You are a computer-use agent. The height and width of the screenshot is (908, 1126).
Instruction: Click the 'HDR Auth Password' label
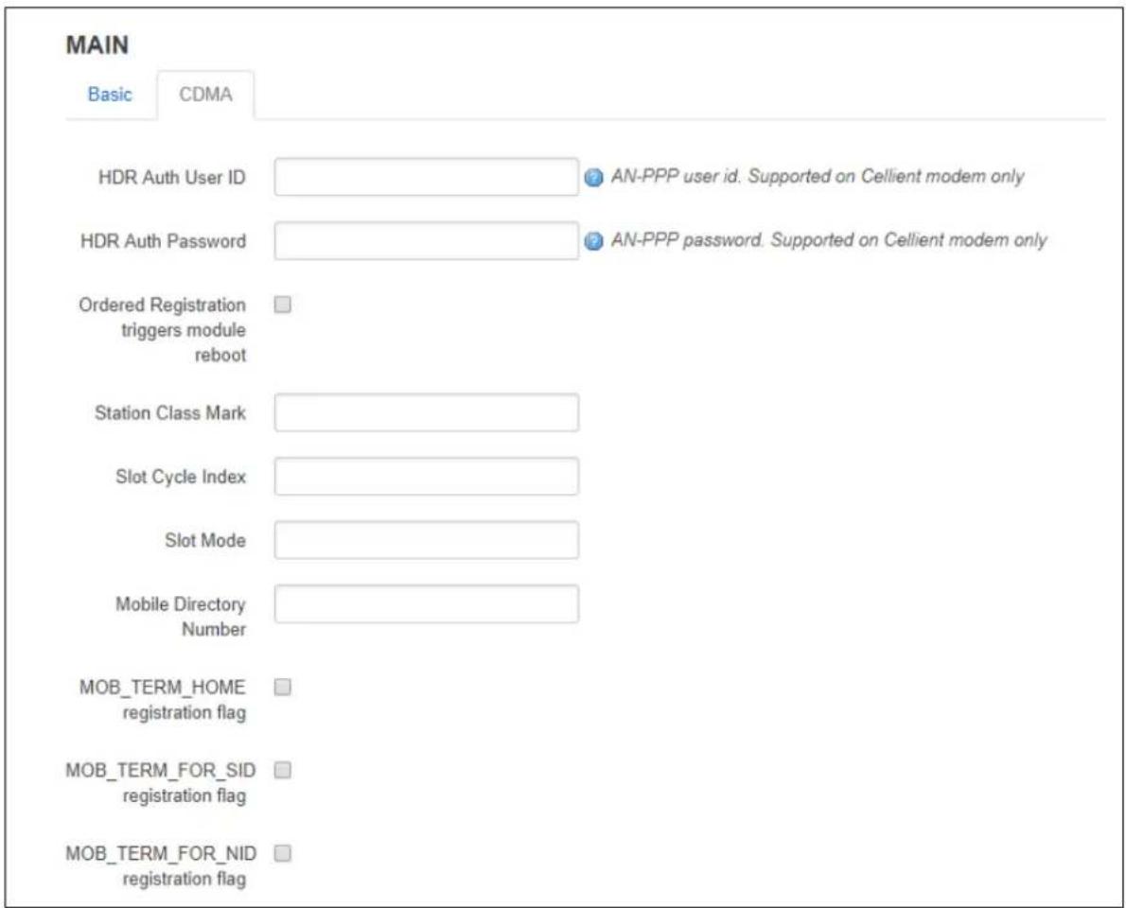click(164, 241)
